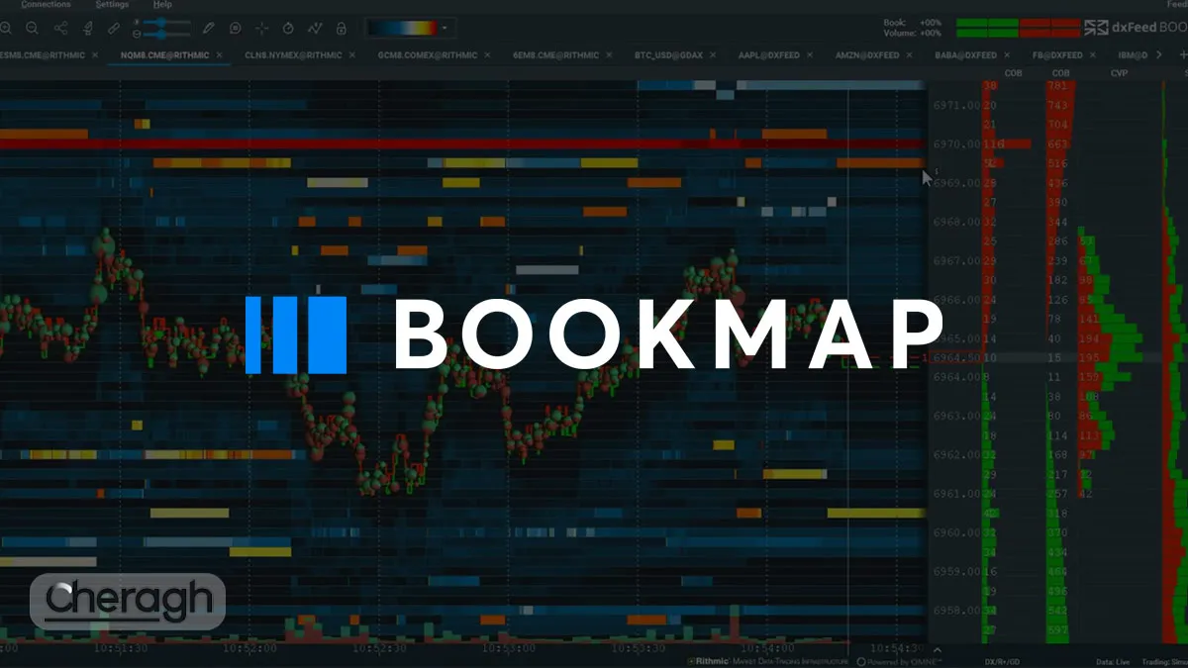Click the chain link icon in the toolbar
This screenshot has height=668, width=1188.
click(113, 29)
